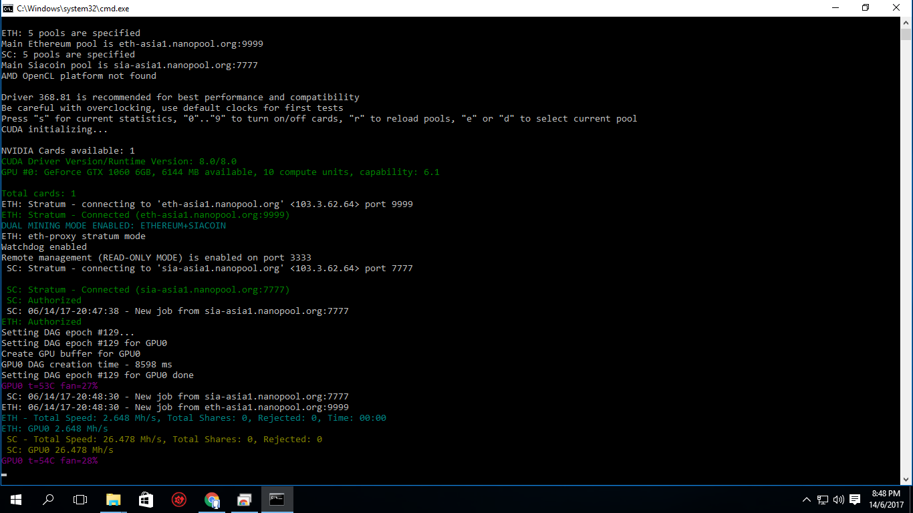Click 'Create GPU buffer for GPU0' line
Image resolution: width=913 pixels, height=513 pixels.
(71, 354)
